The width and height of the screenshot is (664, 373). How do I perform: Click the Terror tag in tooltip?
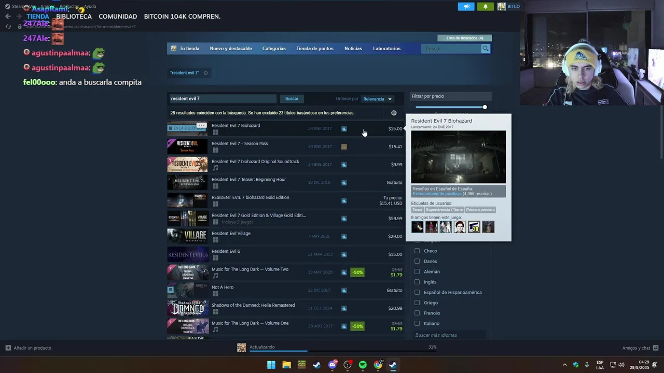418,210
